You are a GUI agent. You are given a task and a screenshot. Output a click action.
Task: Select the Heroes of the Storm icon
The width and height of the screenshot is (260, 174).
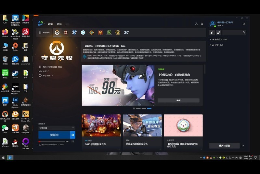click(x=83, y=33)
